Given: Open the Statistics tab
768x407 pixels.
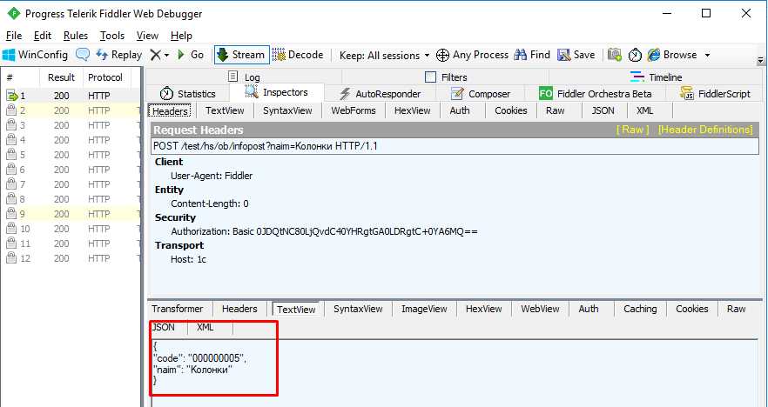Looking at the screenshot, I should (x=188, y=93).
